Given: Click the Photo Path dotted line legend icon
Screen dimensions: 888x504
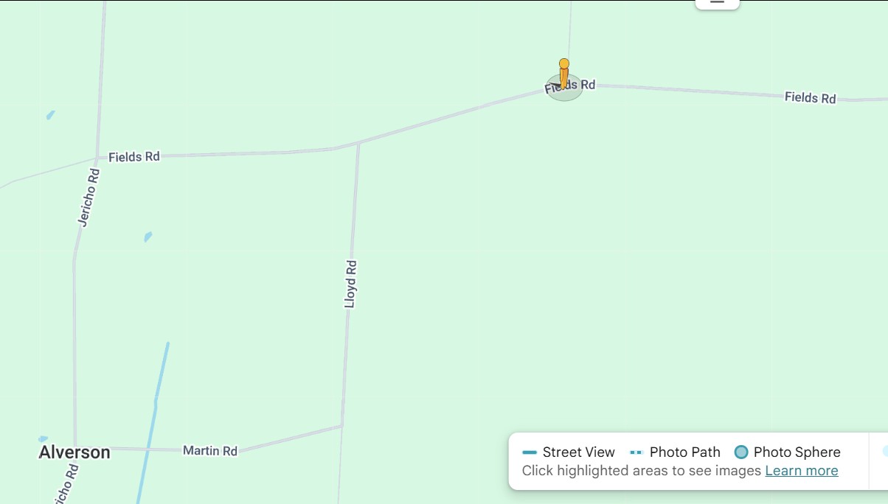Looking at the screenshot, I should 636,452.
